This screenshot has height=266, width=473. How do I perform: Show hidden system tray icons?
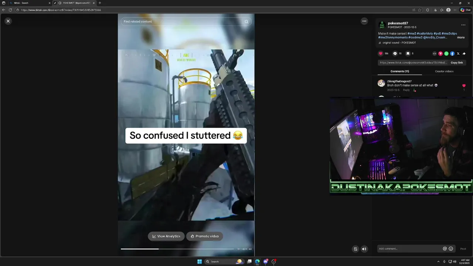[438, 262]
